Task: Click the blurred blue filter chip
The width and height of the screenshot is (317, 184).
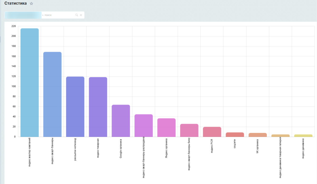Action: 23,15
